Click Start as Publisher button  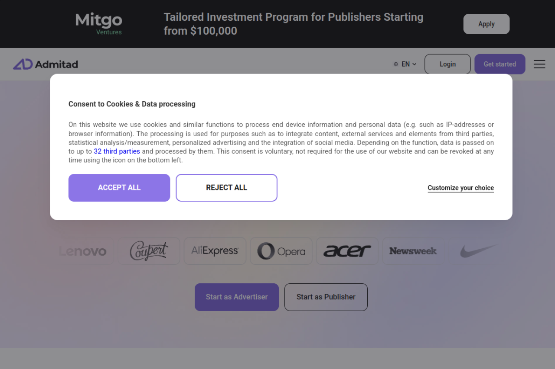[326, 297]
